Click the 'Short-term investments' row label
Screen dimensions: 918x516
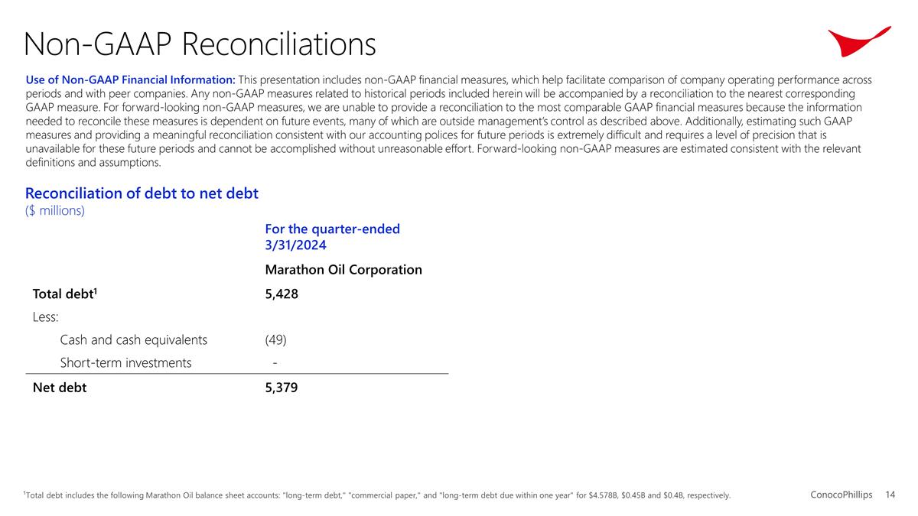pos(125,362)
